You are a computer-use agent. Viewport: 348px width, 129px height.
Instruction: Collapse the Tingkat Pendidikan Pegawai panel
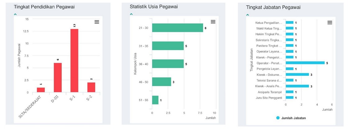15,14
